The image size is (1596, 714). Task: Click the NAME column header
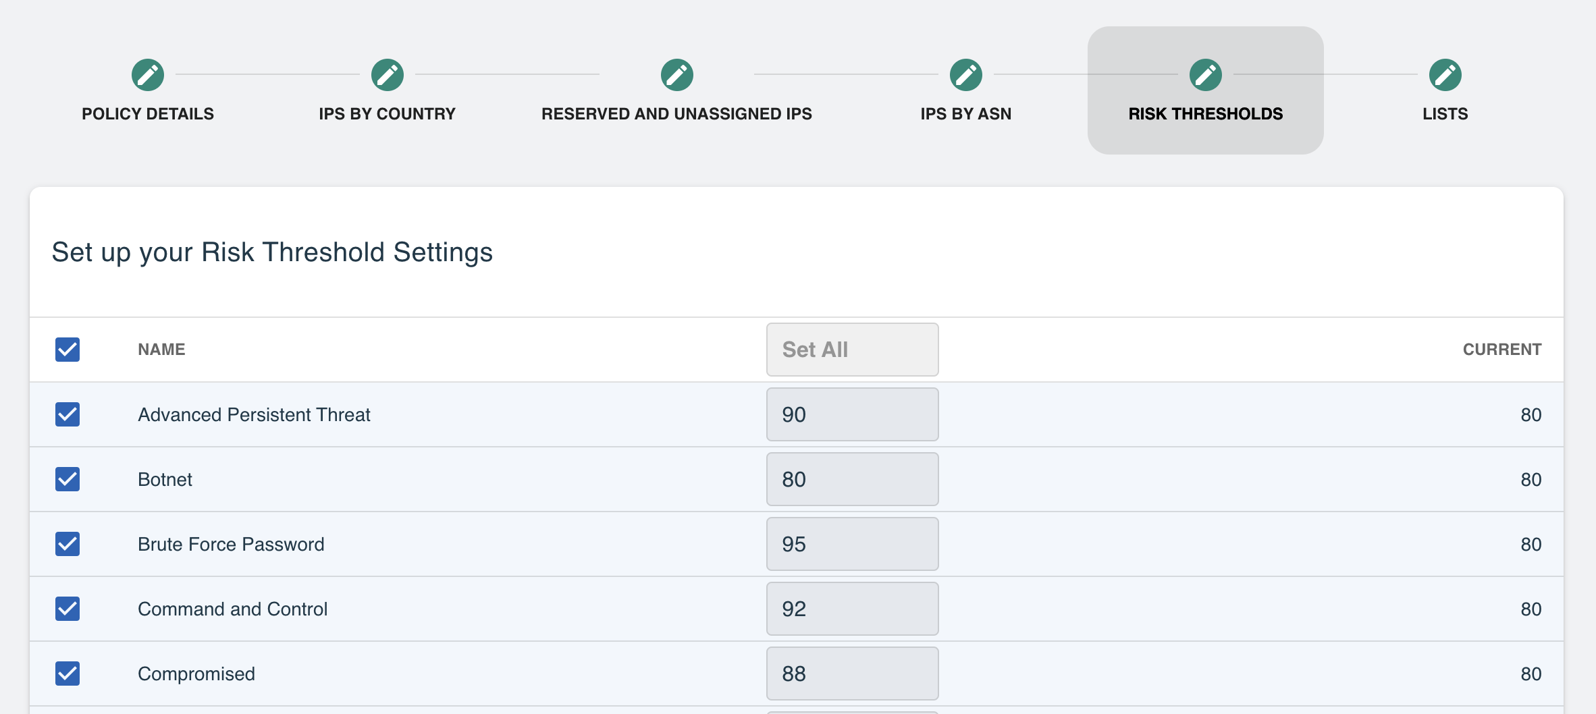pos(161,350)
